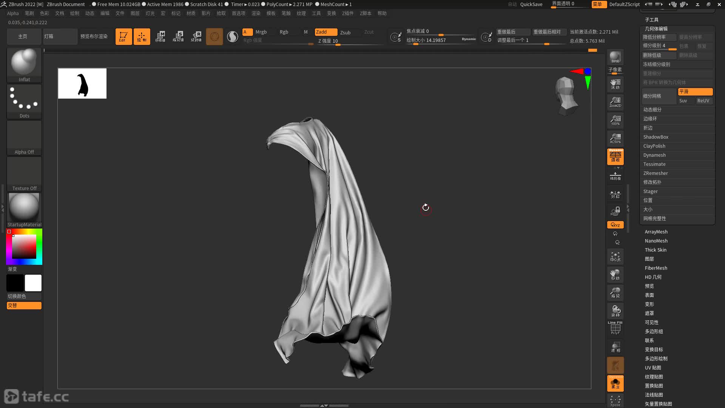
Task: Toggle Dynamic perspective (透视) button
Action: (615, 156)
